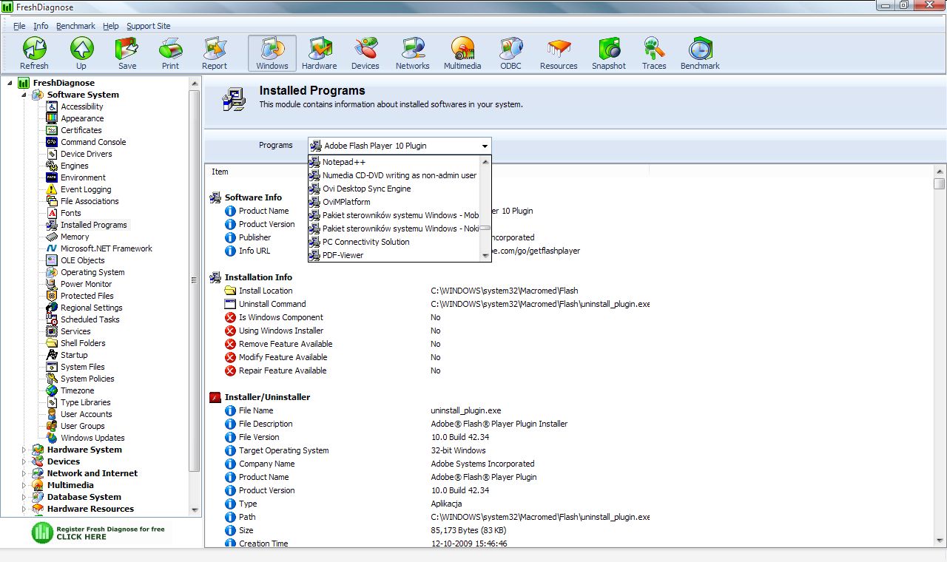Click the Refresh toolbar icon
Screen dimensions: 947x562
[x=34, y=53]
